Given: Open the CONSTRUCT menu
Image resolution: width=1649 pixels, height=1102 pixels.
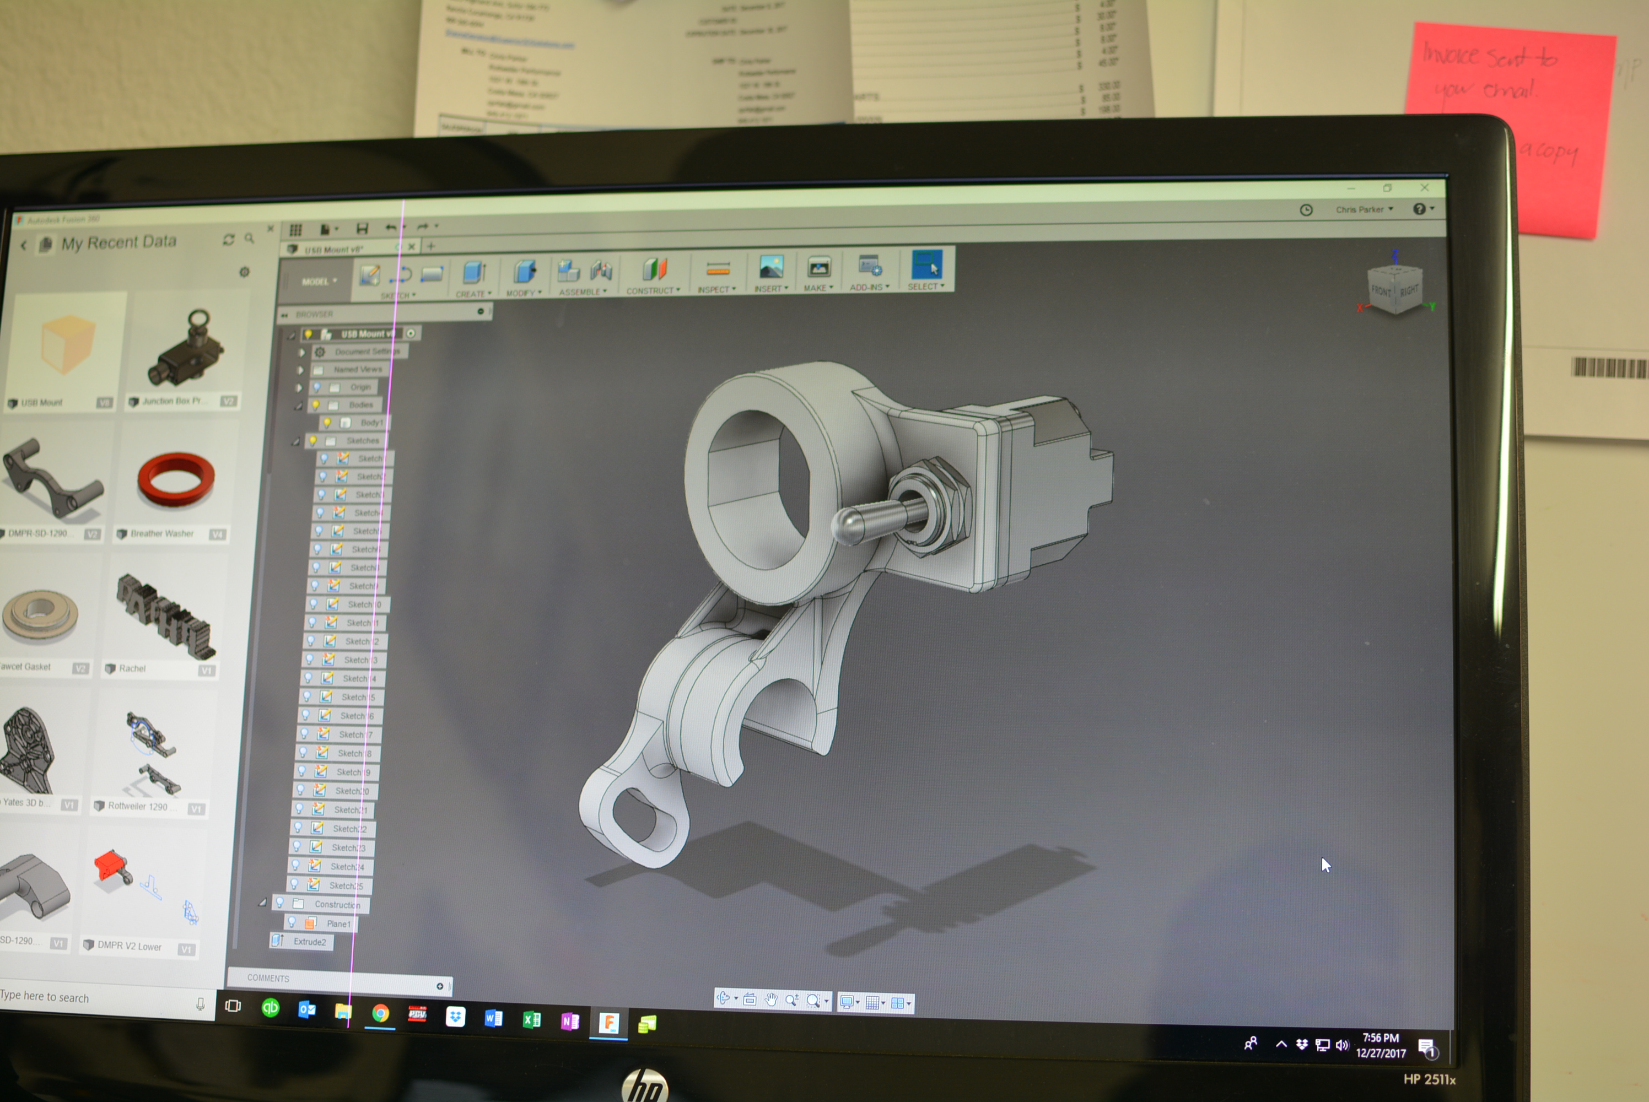Looking at the screenshot, I should click(x=653, y=290).
